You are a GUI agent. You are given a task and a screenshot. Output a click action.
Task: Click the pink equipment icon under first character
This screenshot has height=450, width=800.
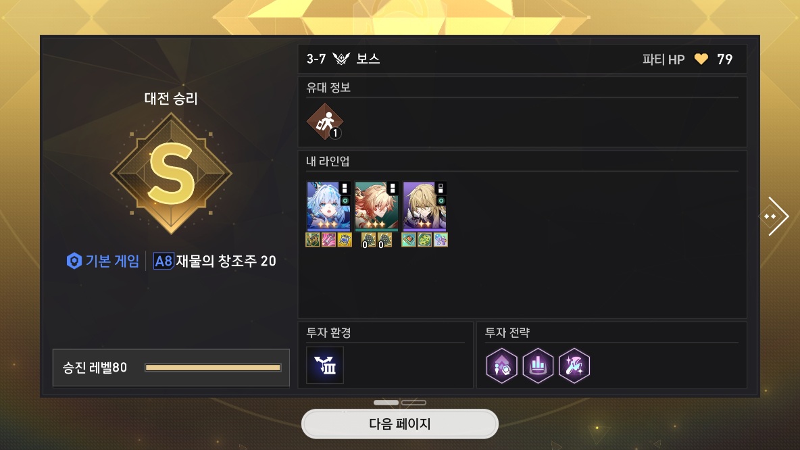click(328, 240)
